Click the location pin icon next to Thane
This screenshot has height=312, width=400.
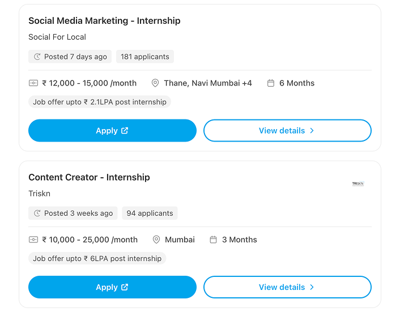pos(155,83)
